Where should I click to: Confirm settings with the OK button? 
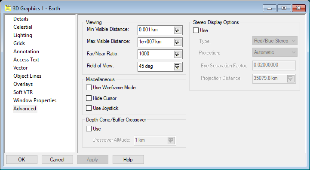click(x=22, y=160)
